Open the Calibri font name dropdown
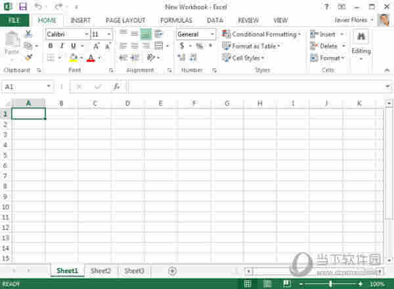This screenshot has height=289, width=394. 67,34
